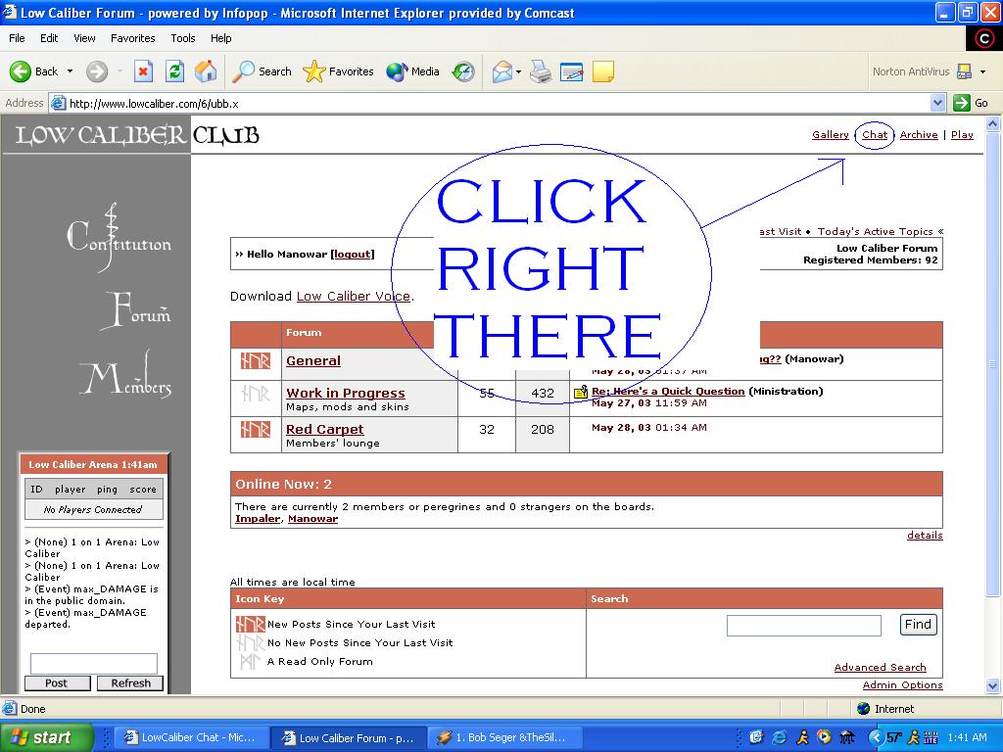
Task: Open the Search pane from the toolbar
Action: 262,71
